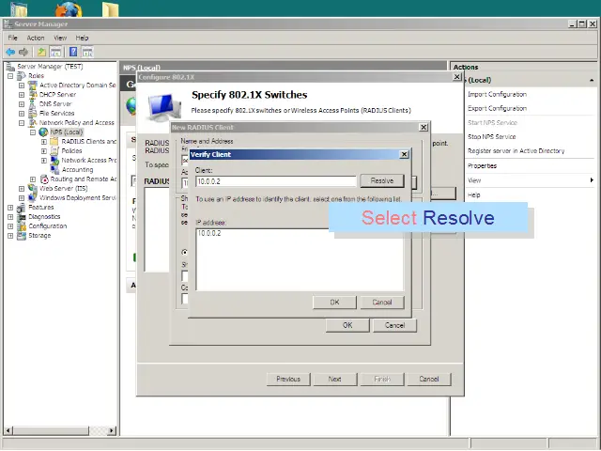601x451 pixels.
Task: Expand the RADIUS Clients and Servers node
Action: tap(44, 142)
